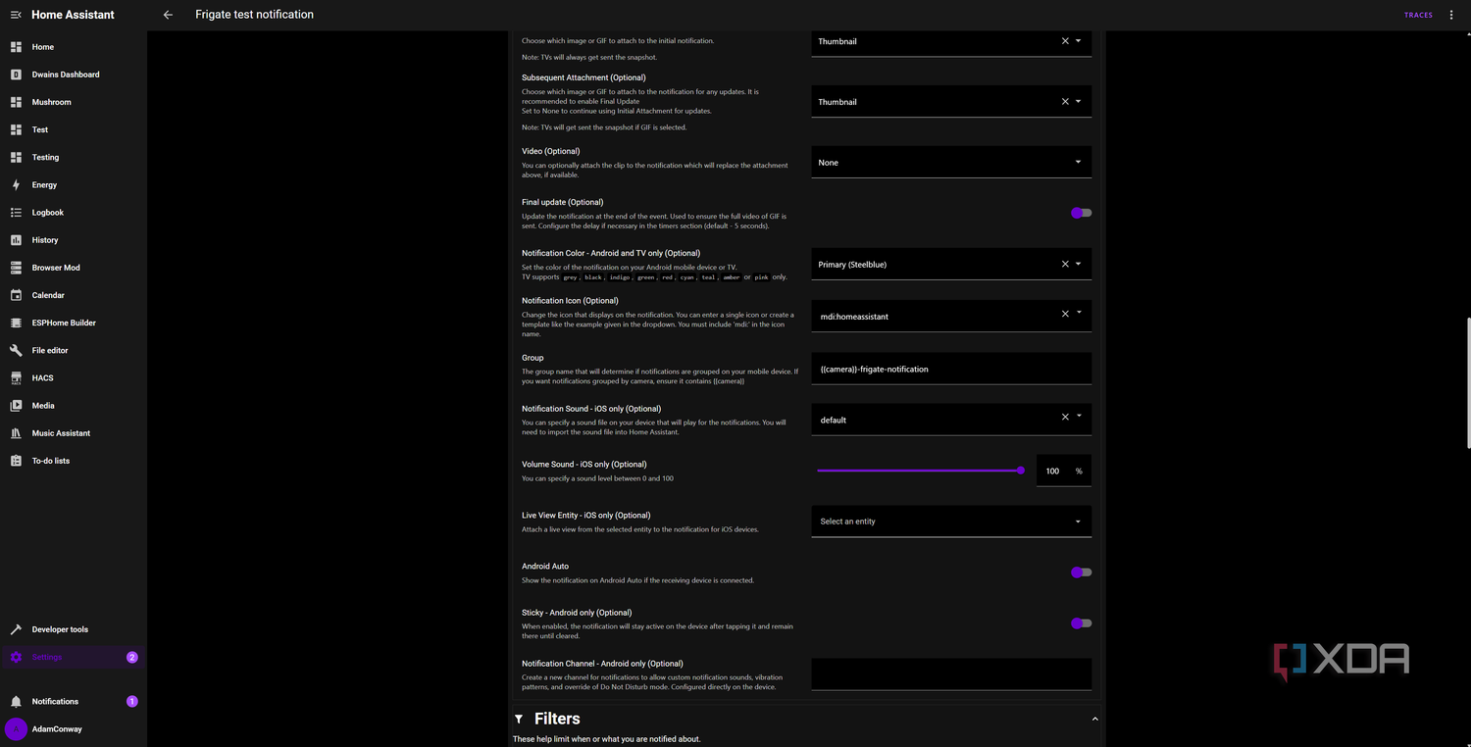Click the Dwains Dashboard sidebar icon
The height and width of the screenshot is (747, 1471).
16,75
